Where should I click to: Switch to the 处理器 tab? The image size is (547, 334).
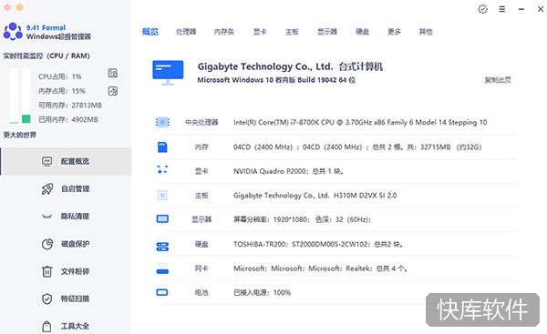point(186,32)
